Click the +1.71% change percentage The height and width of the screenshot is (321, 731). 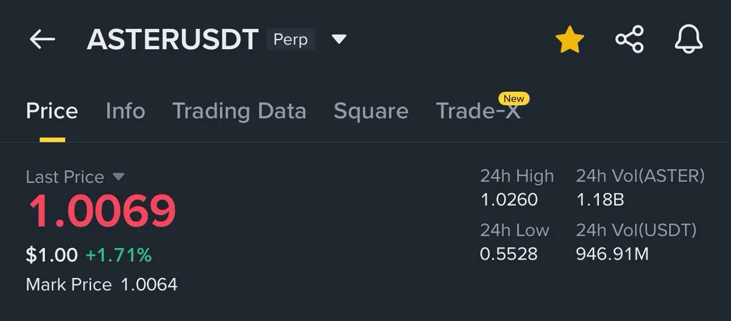click(119, 255)
